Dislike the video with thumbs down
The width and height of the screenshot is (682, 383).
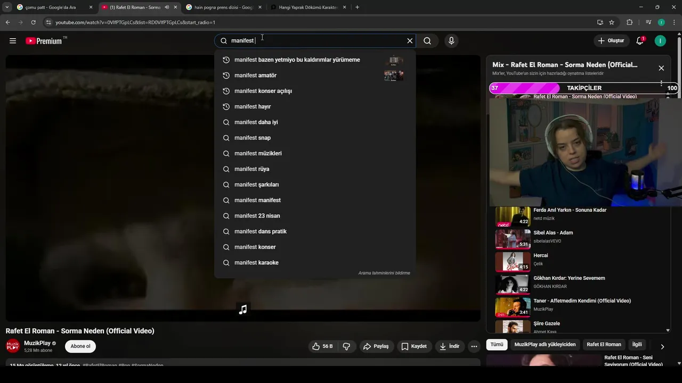pyautogui.click(x=346, y=346)
